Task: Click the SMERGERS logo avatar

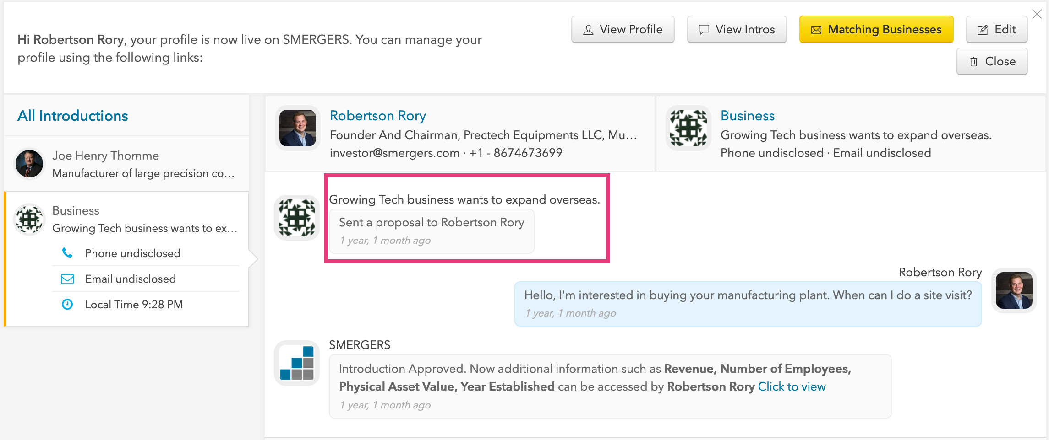Action: (x=297, y=363)
